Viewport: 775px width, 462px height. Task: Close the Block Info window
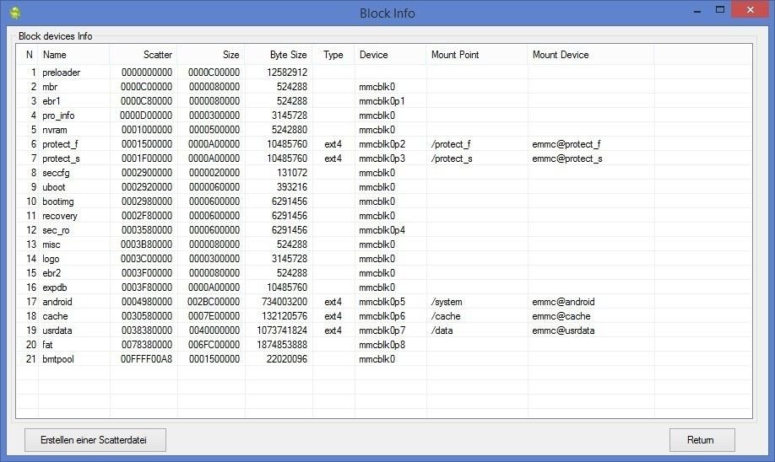750,10
